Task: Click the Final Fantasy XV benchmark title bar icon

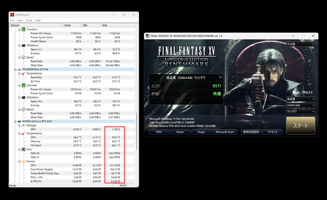Action: 147,36
